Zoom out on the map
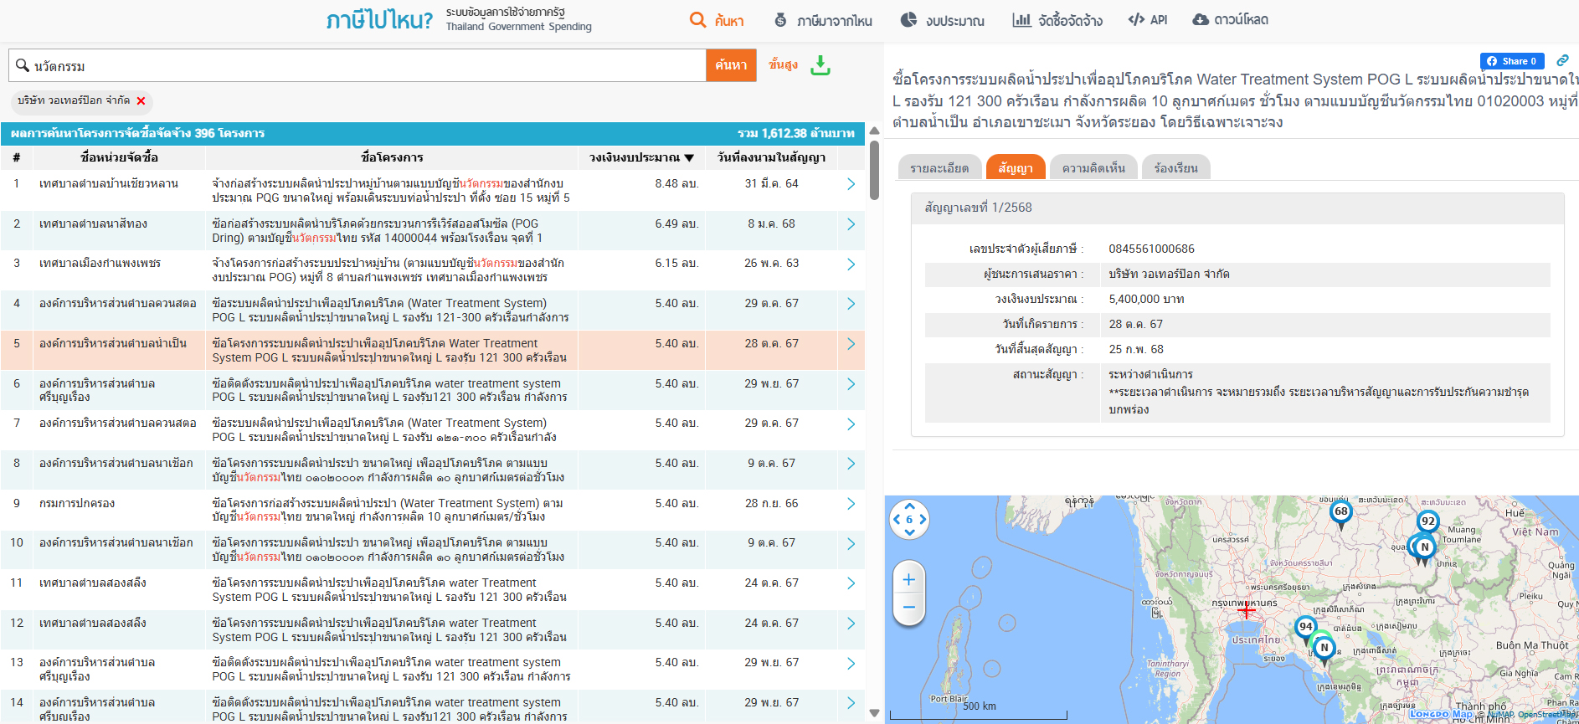1579x724 pixels. click(x=908, y=608)
